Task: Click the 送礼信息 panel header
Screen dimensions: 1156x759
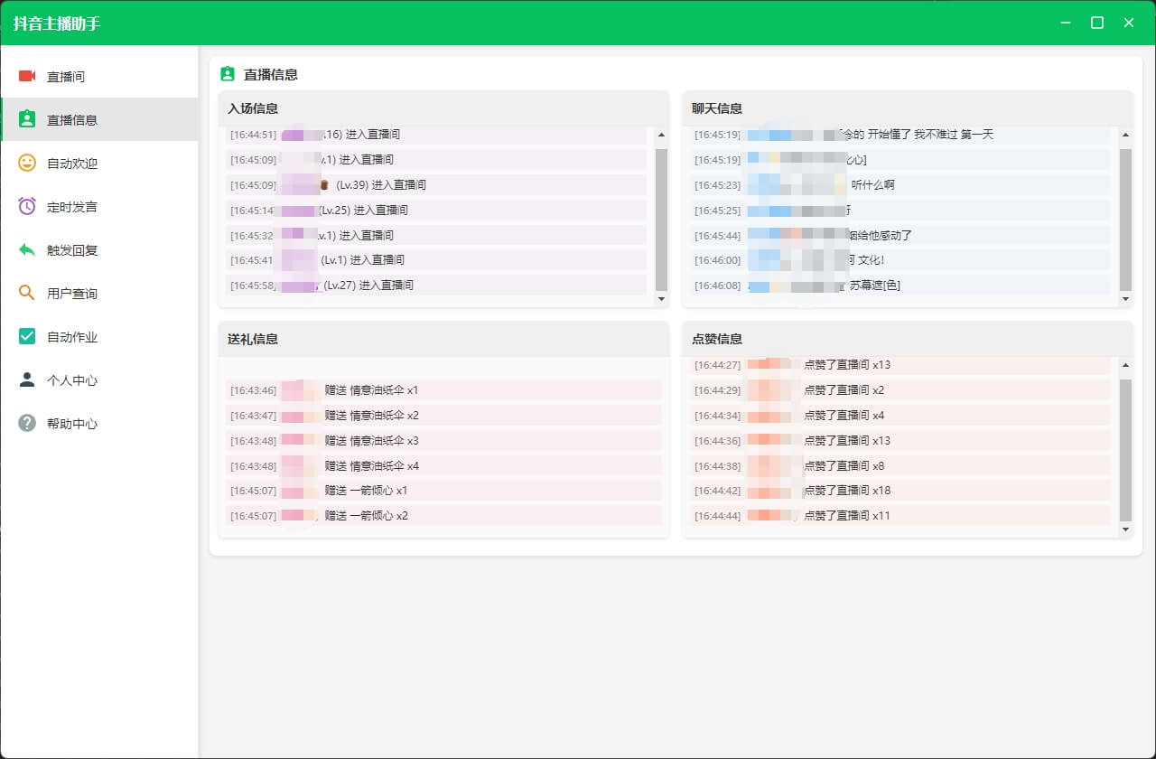Action: (443, 339)
